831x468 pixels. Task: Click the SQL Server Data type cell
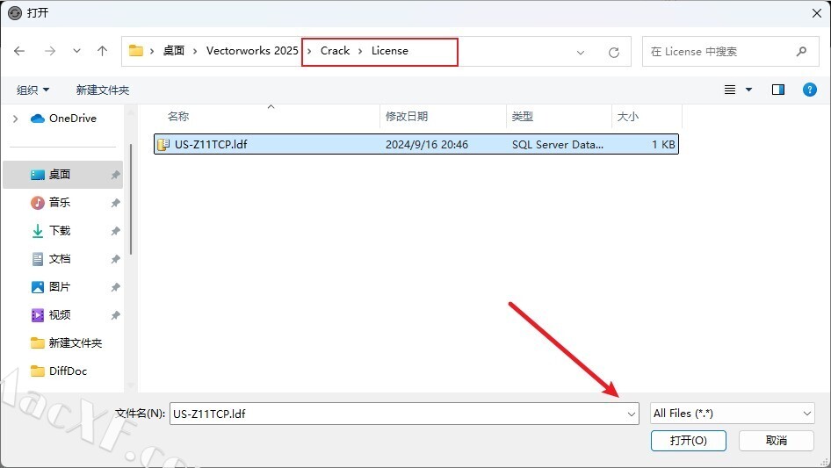[557, 145]
